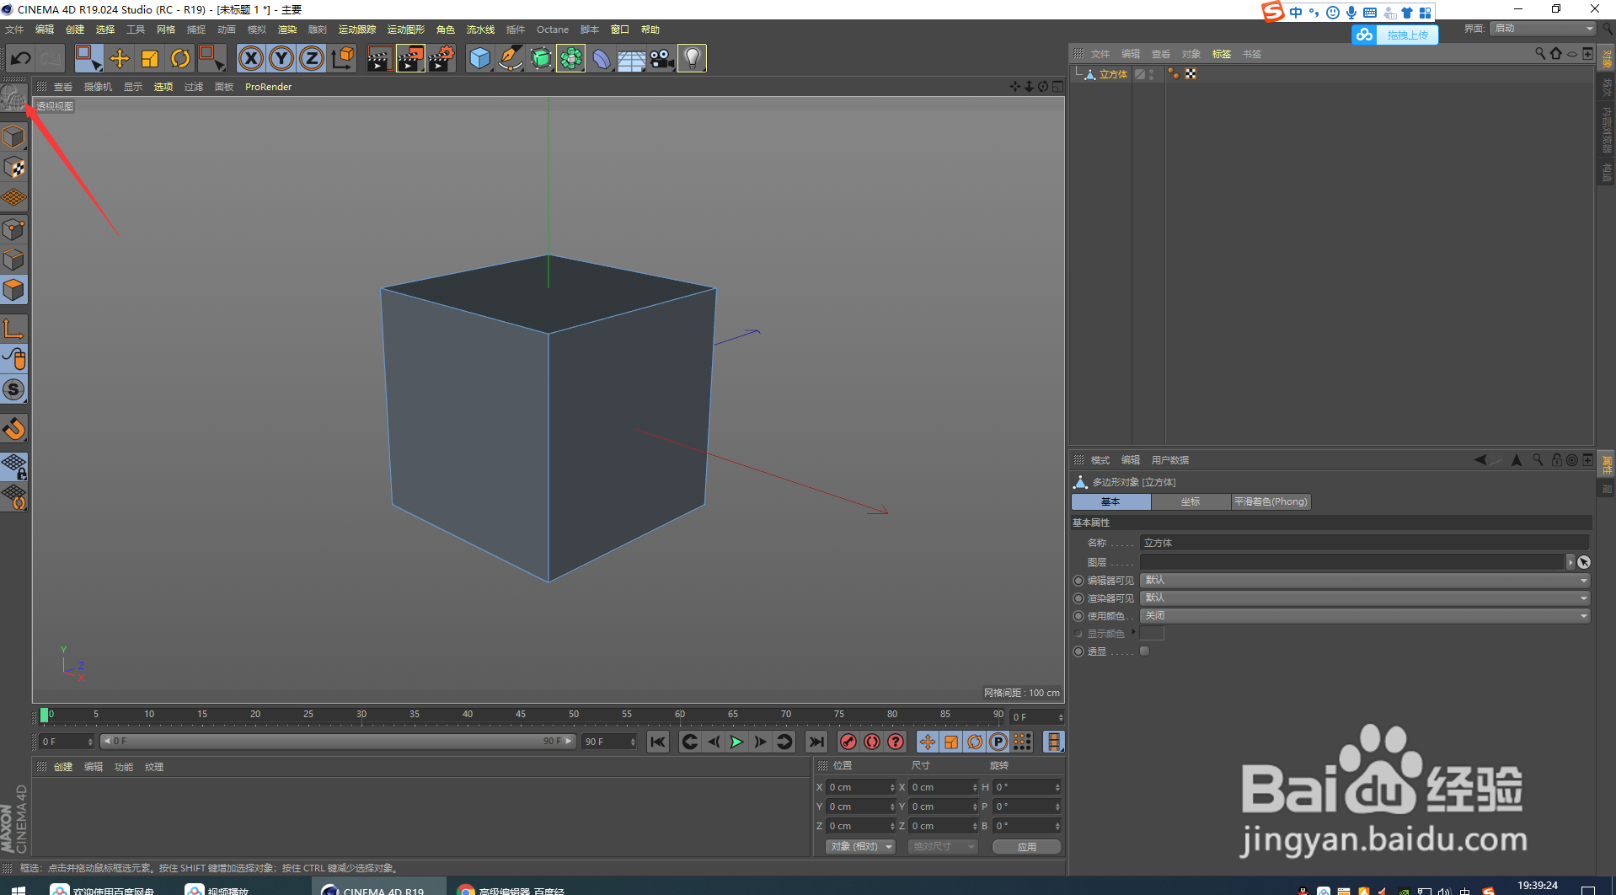Switch to Points mode in left toolbar

(x=14, y=229)
